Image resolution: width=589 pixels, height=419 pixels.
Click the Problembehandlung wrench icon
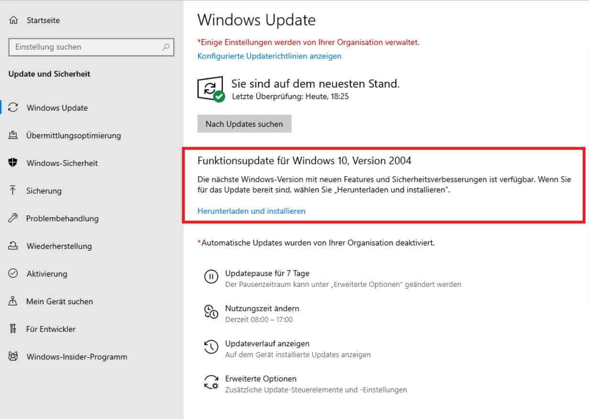pyautogui.click(x=13, y=219)
